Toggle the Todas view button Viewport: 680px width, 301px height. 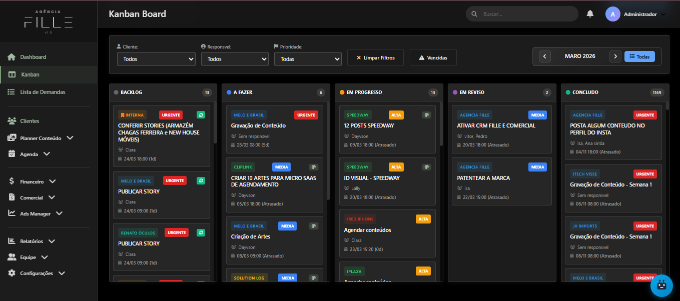(639, 56)
